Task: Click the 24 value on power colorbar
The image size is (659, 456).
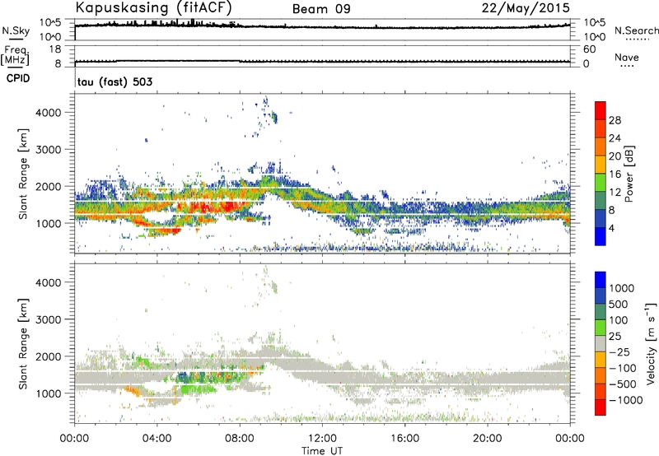Action: pyautogui.click(x=615, y=138)
